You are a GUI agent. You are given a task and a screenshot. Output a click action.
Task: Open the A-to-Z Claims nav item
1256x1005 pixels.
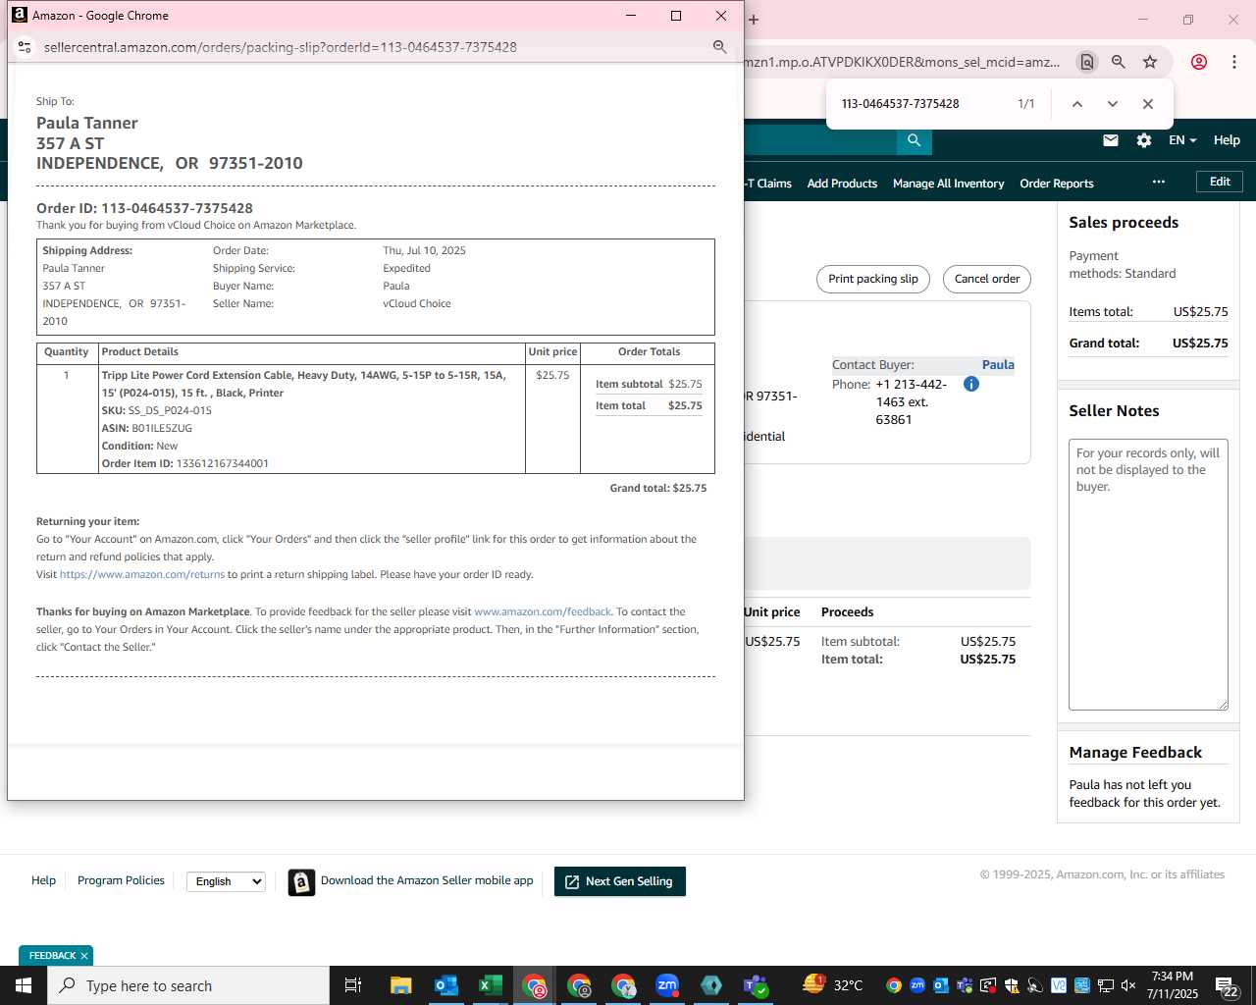point(768,184)
